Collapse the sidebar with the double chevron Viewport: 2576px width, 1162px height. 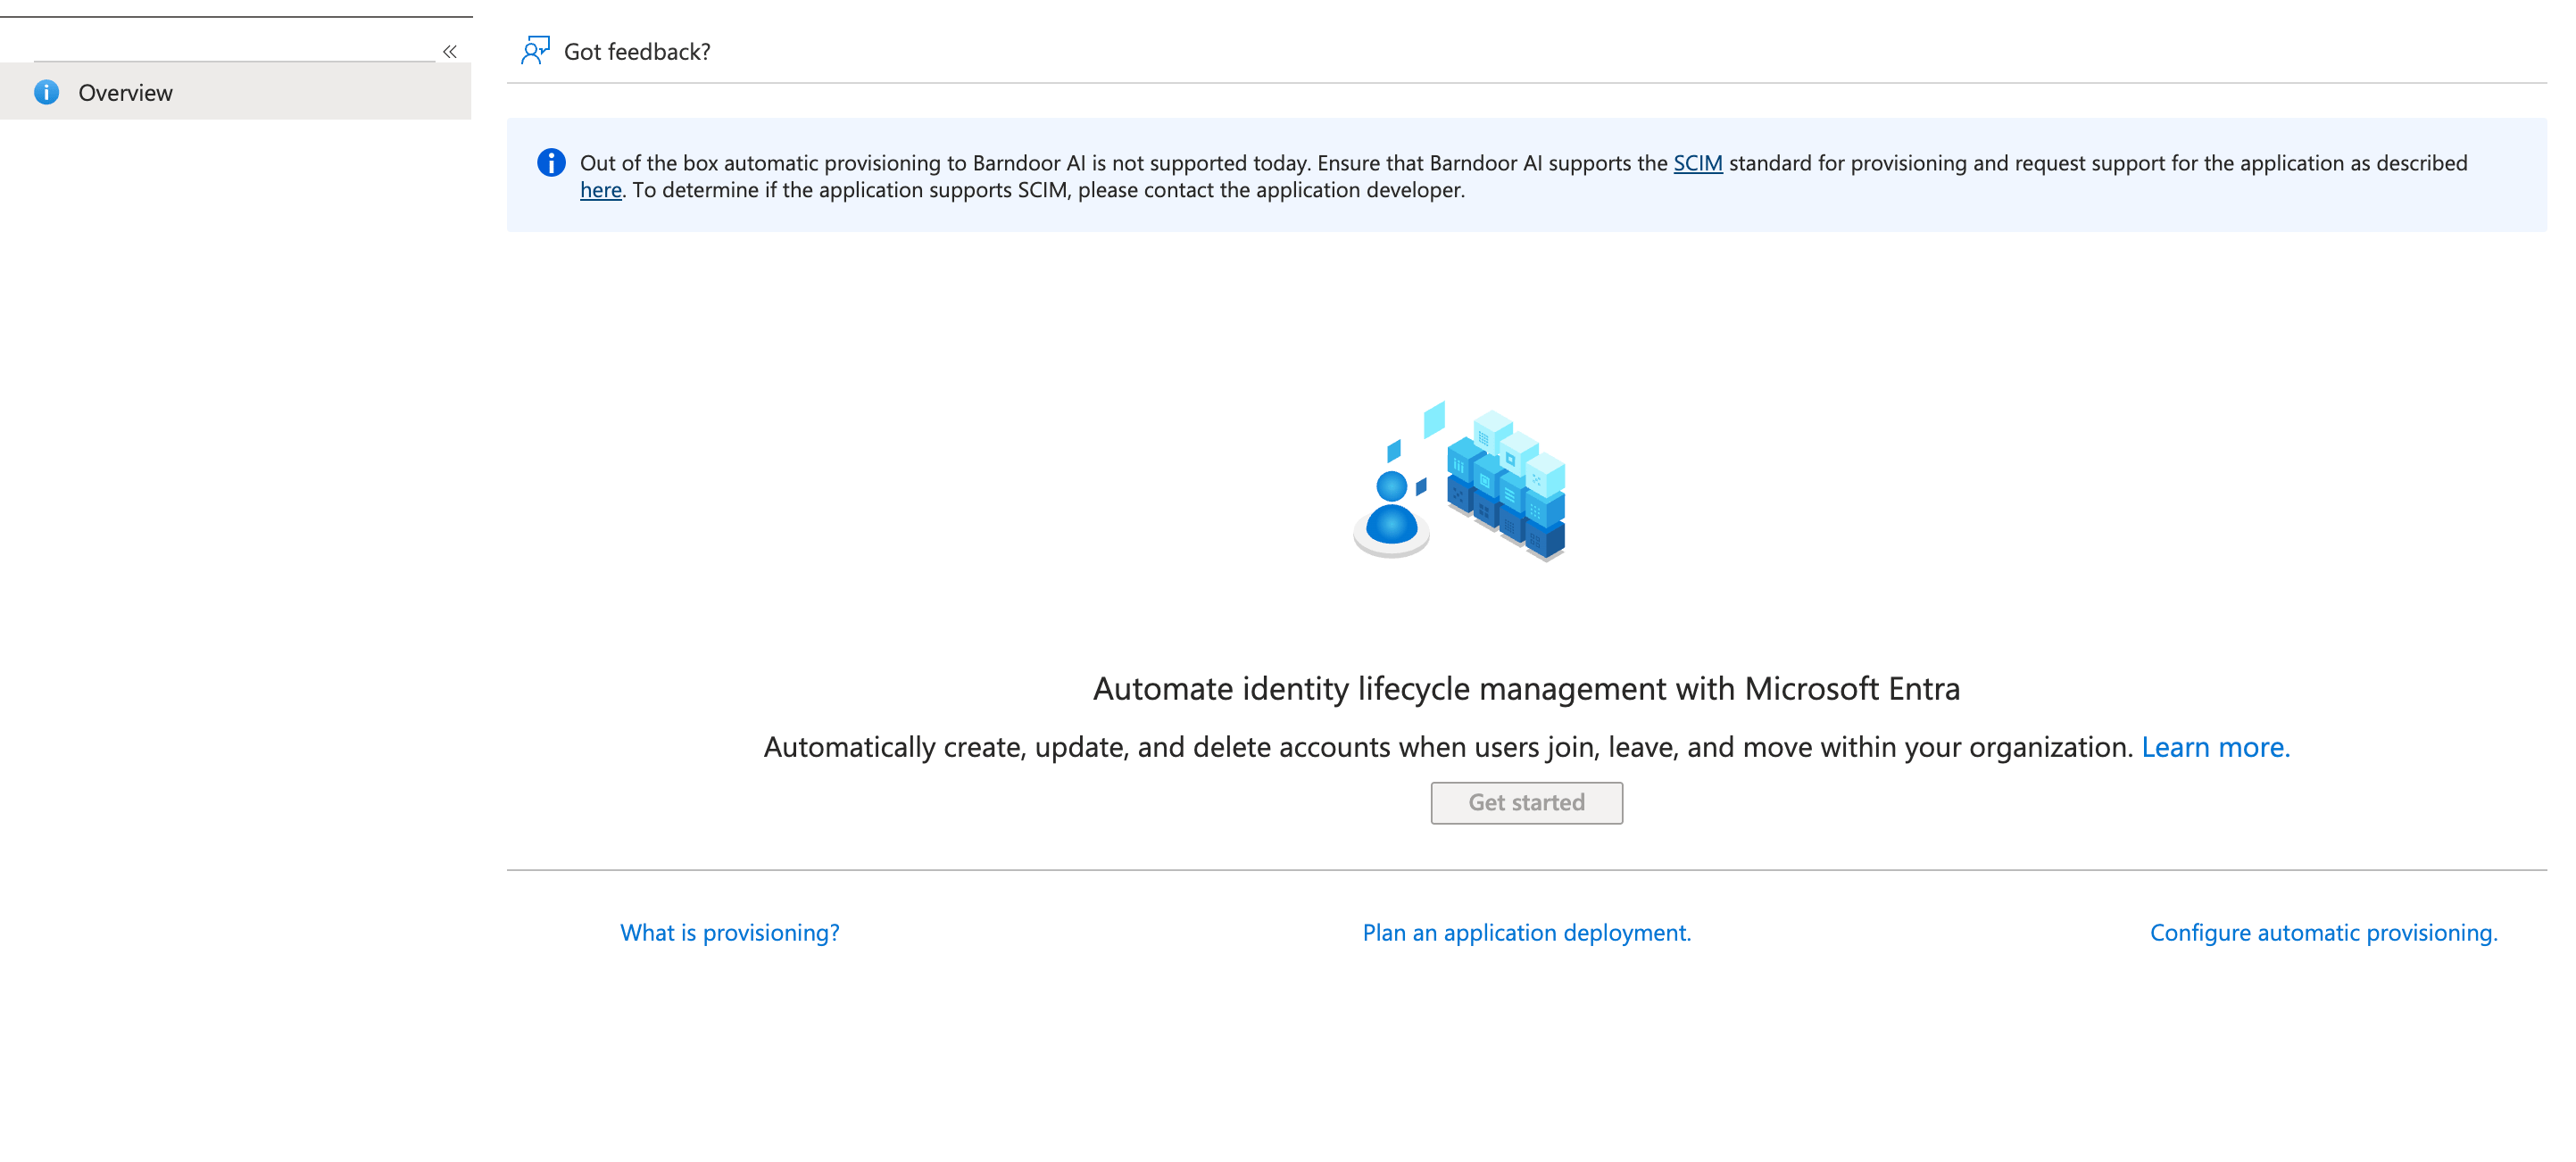[450, 51]
